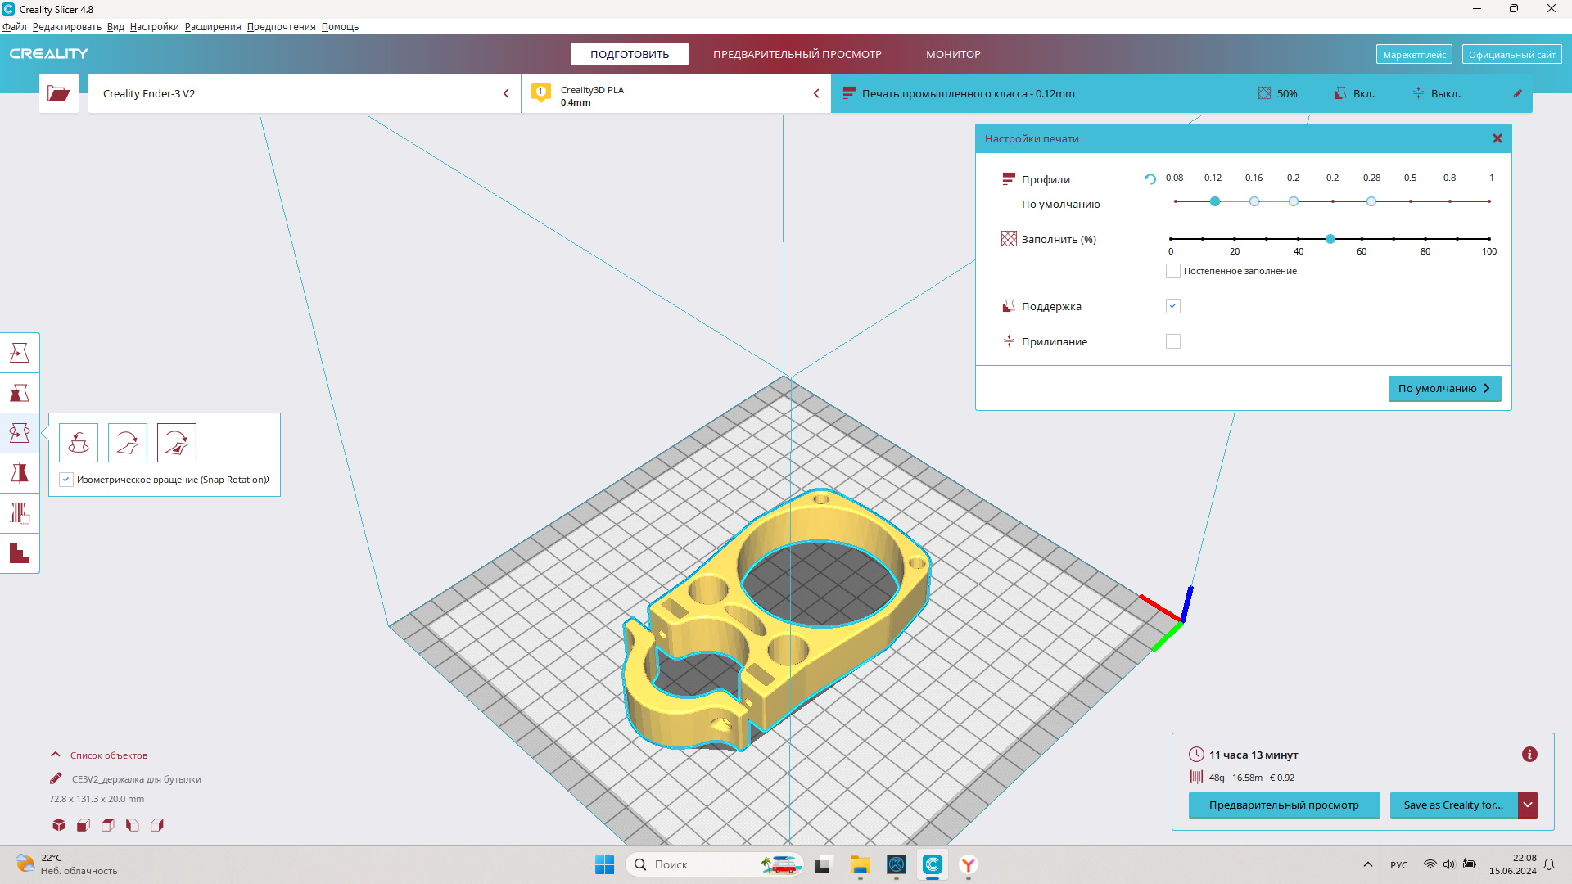
Task: Collapse the Список объектов list
Action: coord(56,755)
